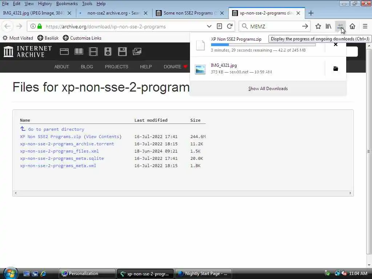
Task: Open the hamburger application menu
Action: click(x=365, y=26)
